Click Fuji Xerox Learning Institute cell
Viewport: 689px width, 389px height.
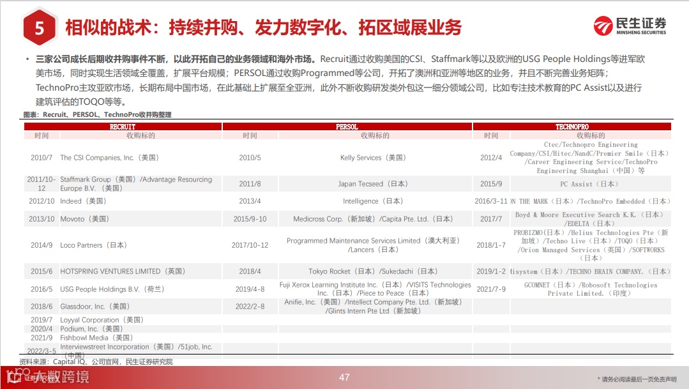[x=375, y=289]
